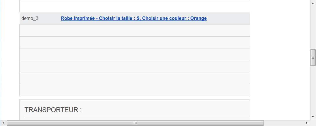This screenshot has width=316, height=126.
Task: Click the TRANSPORTEUR section heading
Action: [x=53, y=110]
